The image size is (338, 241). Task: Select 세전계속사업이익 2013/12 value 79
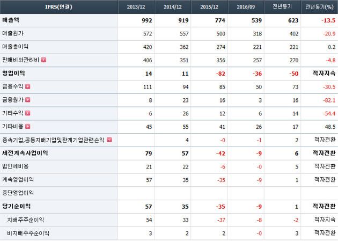point(149,154)
